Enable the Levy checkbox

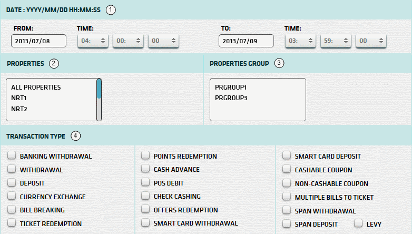(358, 224)
